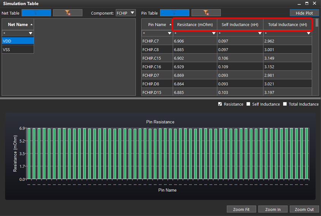The image size is (321, 216).
Task: Click the Hide Plot button
Action: 304,13
